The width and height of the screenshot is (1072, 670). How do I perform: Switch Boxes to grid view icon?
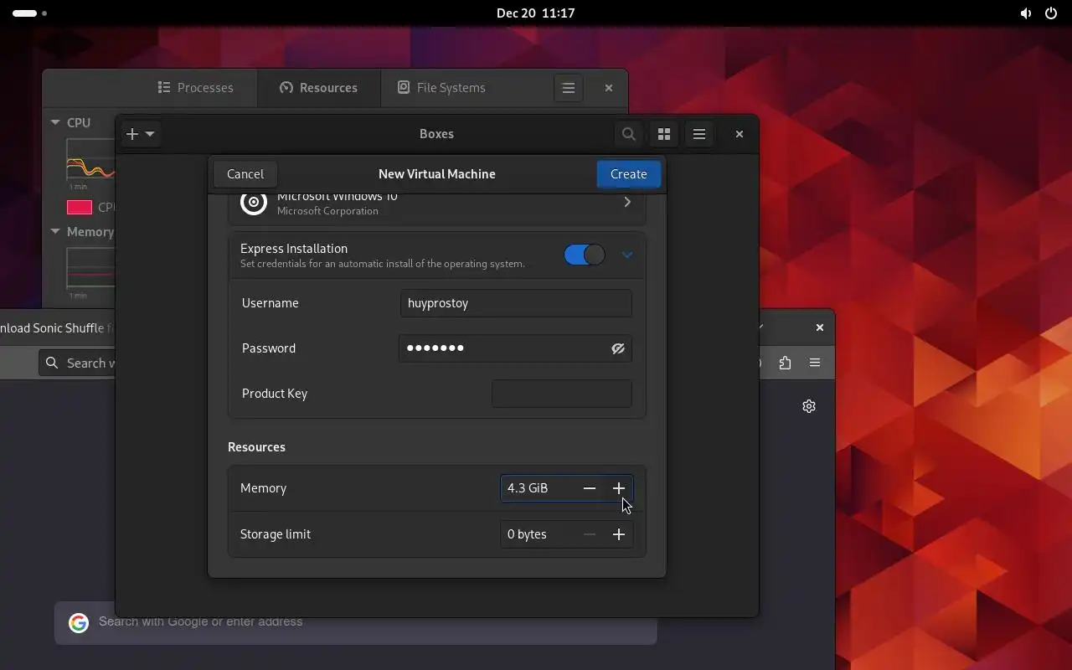coord(664,134)
